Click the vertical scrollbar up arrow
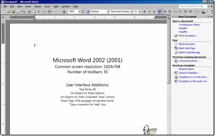This screenshot has width=215, height=136. pos(169,18)
